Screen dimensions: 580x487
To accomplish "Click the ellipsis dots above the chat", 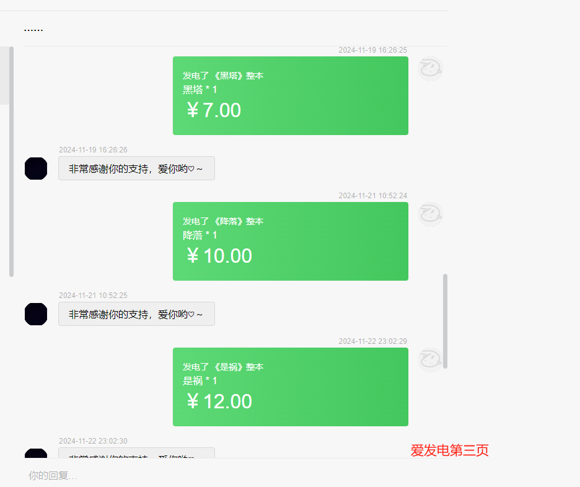I will [33, 30].
